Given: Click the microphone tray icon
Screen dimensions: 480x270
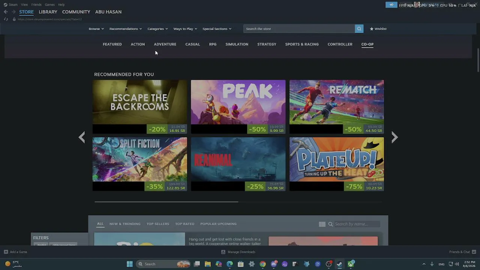Looking at the screenshot, I should (432, 264).
